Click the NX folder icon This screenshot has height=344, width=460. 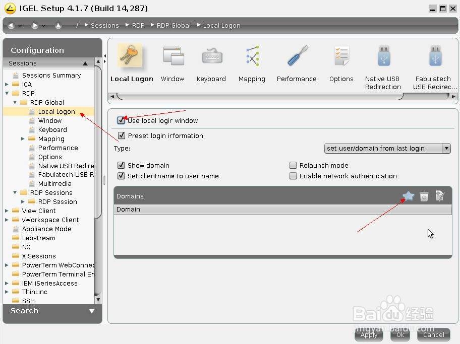click(x=16, y=247)
